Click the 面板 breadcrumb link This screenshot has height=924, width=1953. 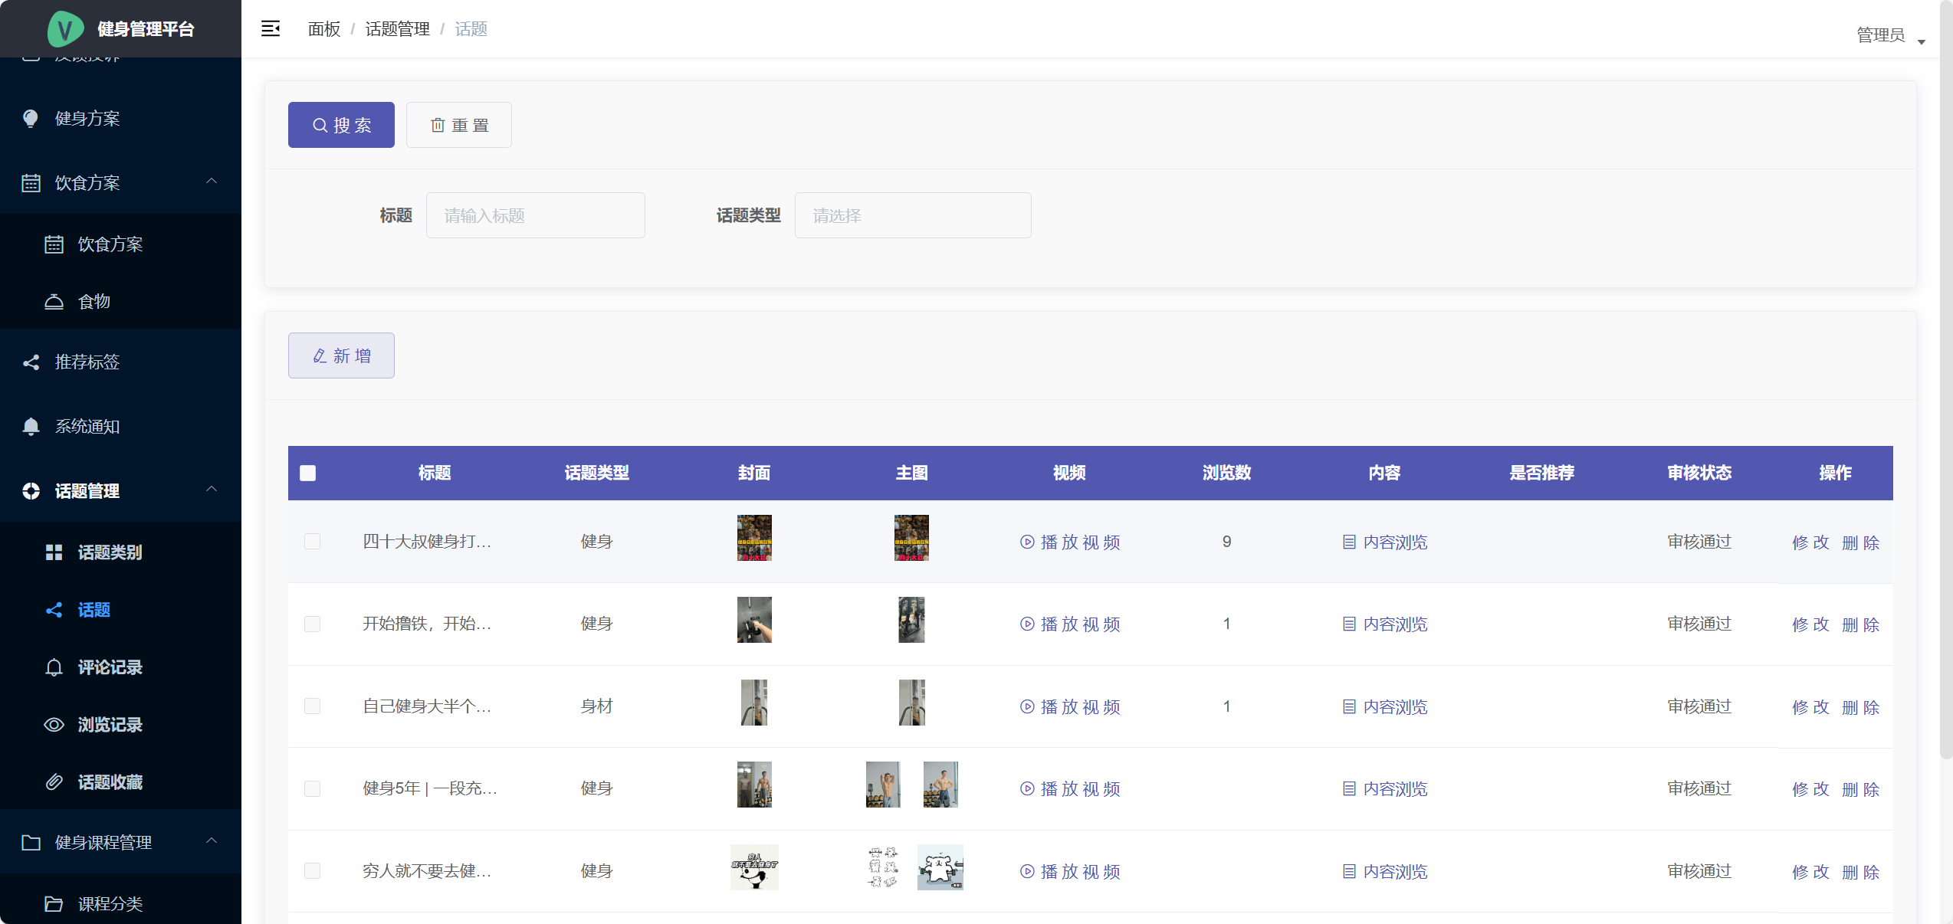324,29
